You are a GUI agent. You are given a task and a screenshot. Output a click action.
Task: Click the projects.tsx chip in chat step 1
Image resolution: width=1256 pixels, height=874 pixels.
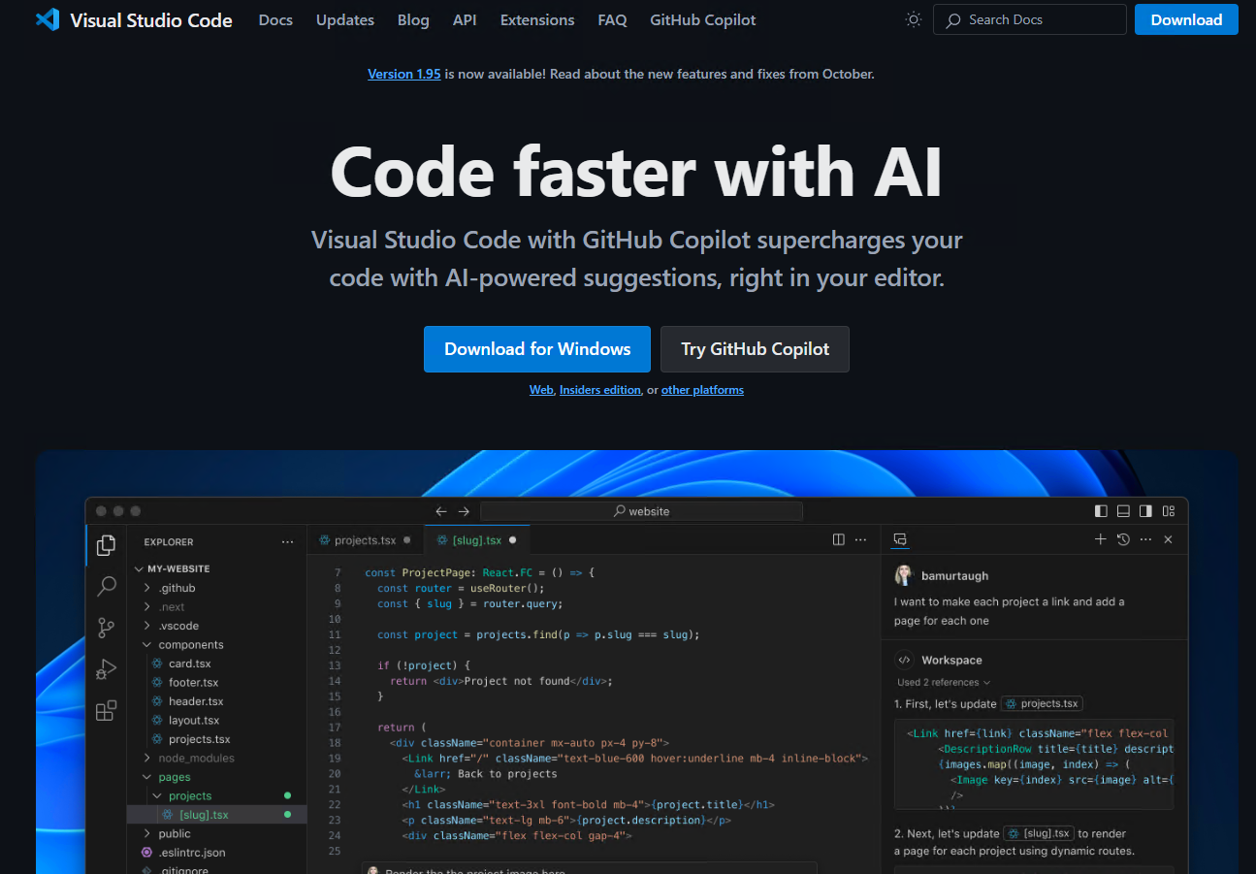(1042, 703)
